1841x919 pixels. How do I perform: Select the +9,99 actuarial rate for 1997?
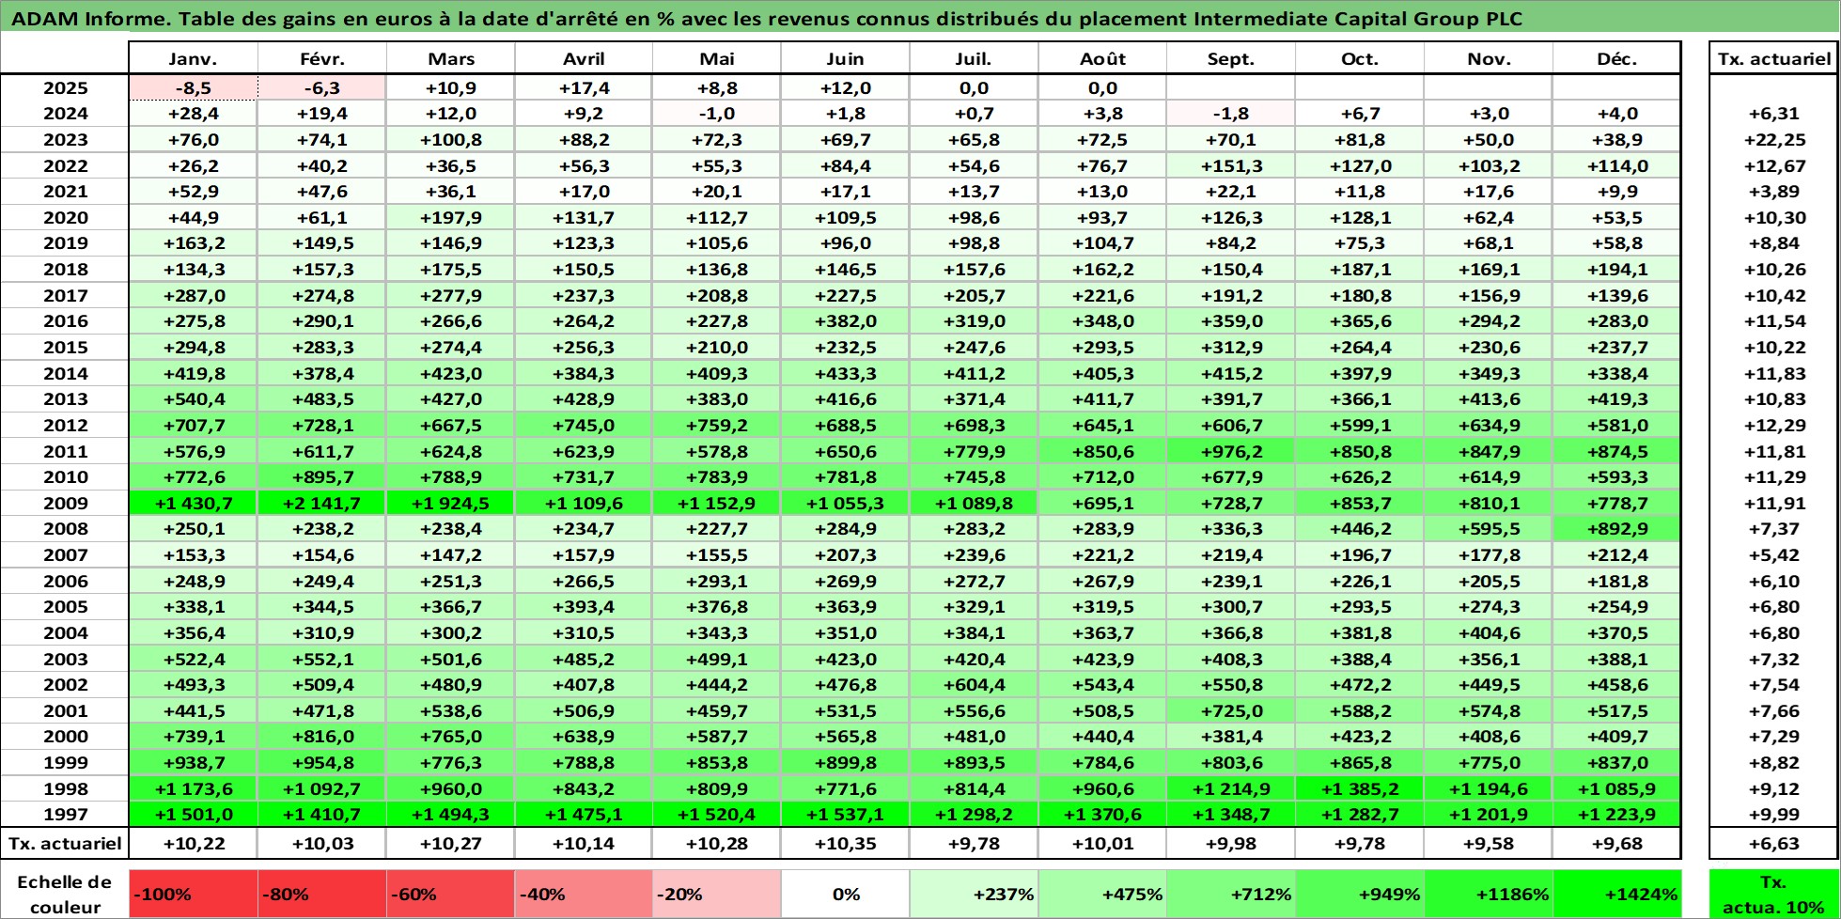pos(1773,815)
